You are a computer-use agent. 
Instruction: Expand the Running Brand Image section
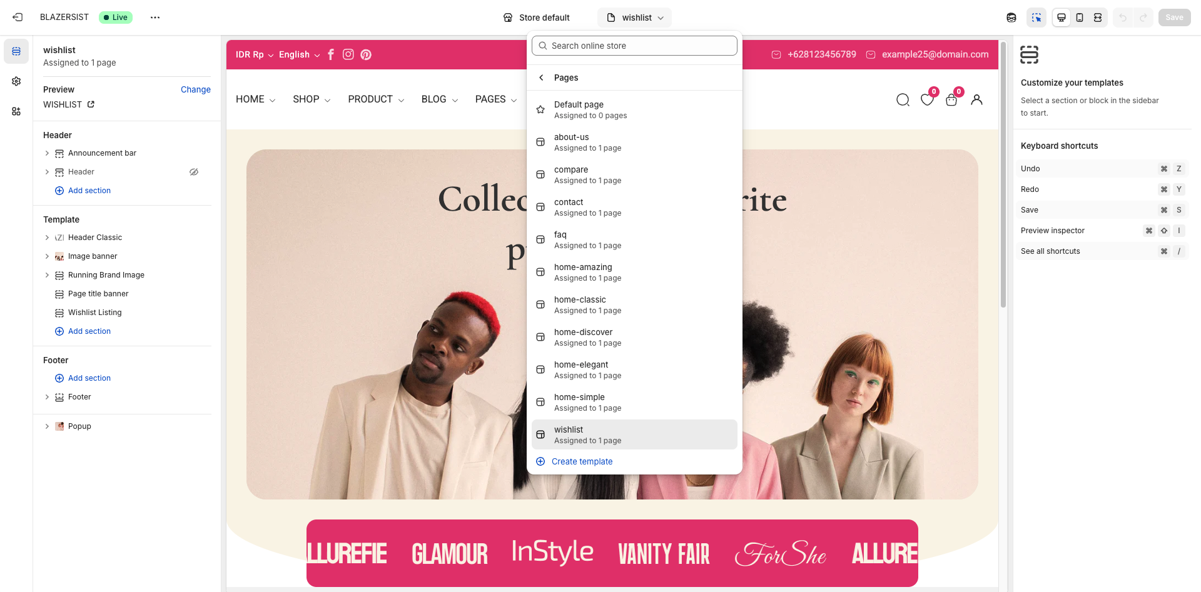pyautogui.click(x=47, y=275)
